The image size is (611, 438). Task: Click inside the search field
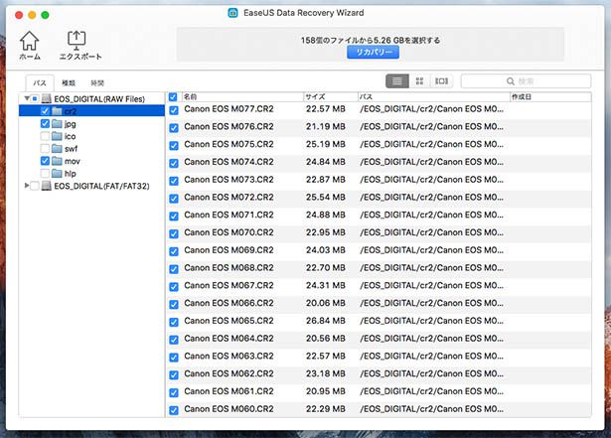[x=526, y=81]
